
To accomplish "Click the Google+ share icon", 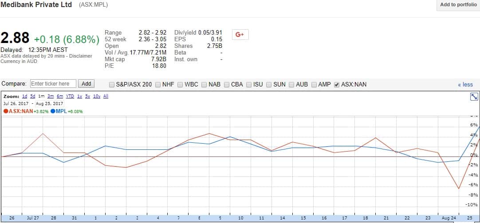I will tap(240, 35).
